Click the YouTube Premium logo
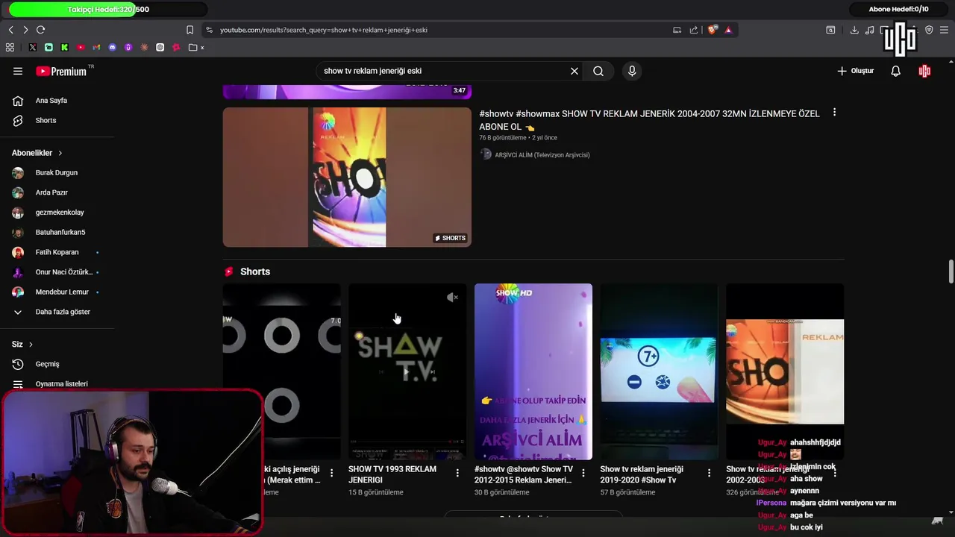 61,71
